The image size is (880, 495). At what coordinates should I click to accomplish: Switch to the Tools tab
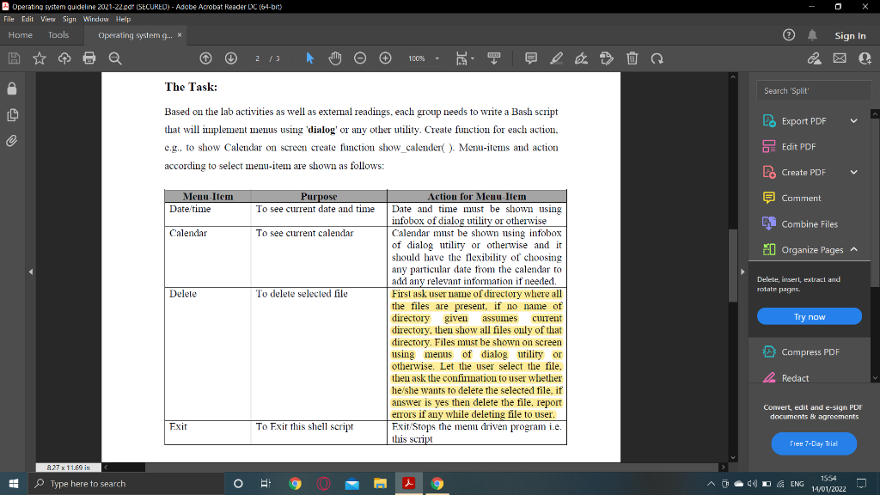pos(58,35)
